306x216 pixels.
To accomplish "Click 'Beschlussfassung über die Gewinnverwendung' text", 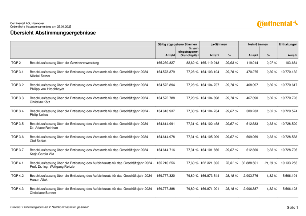I will [x=64, y=63].
